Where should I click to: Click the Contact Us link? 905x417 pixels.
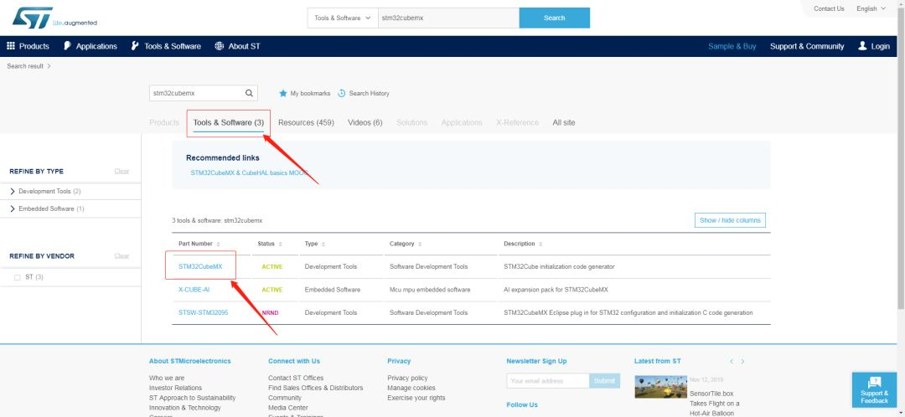[829, 8]
